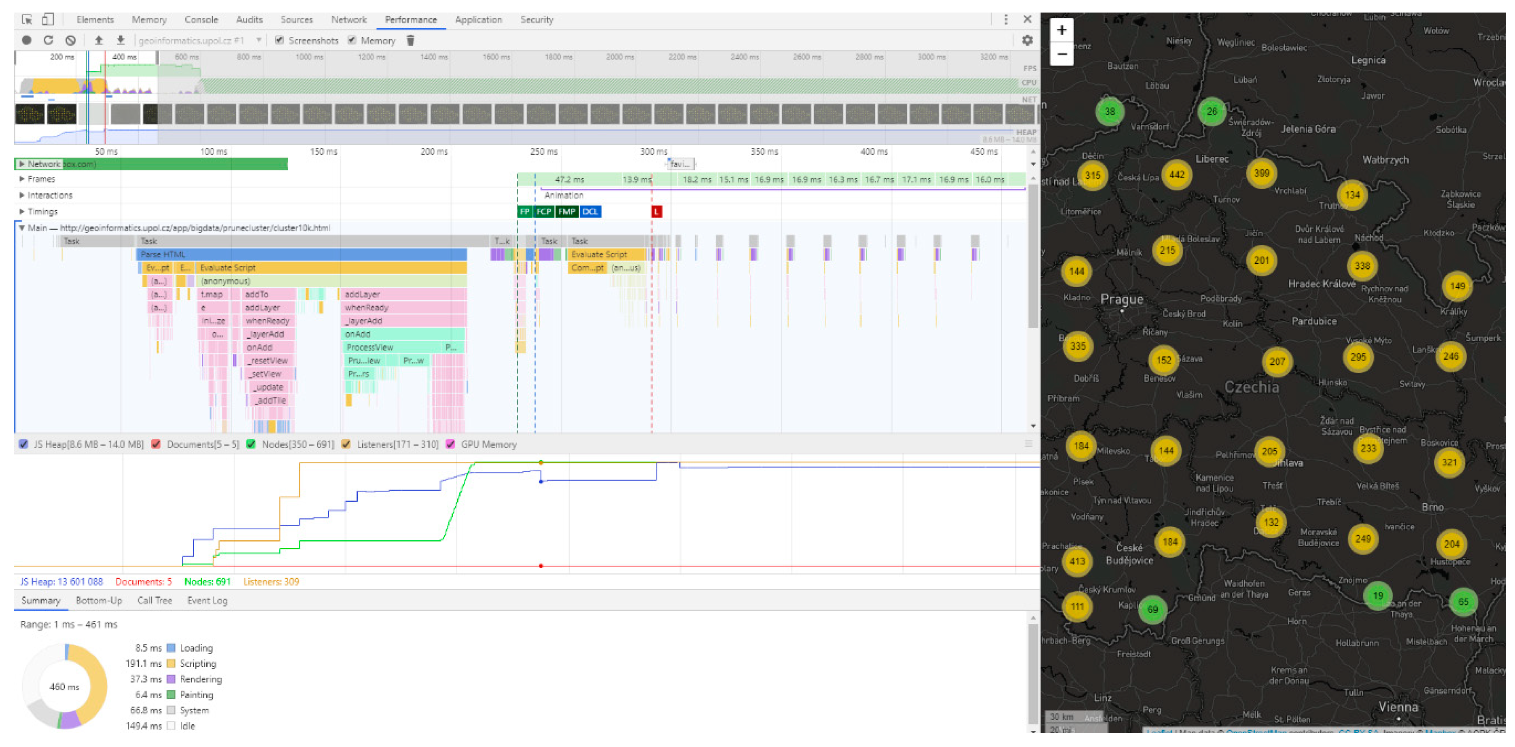The image size is (1515, 747).
Task: Click the 47.2 ms frame
Action: coord(569,179)
